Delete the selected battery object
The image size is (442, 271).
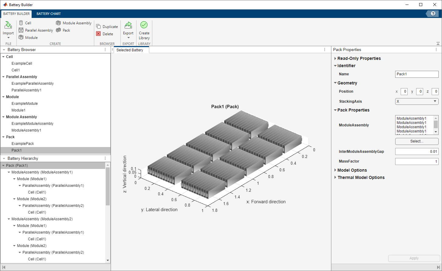point(105,34)
